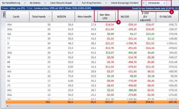Click the horizontal scrollbar track
Screen dimensions: 179x109
(94, 106)
